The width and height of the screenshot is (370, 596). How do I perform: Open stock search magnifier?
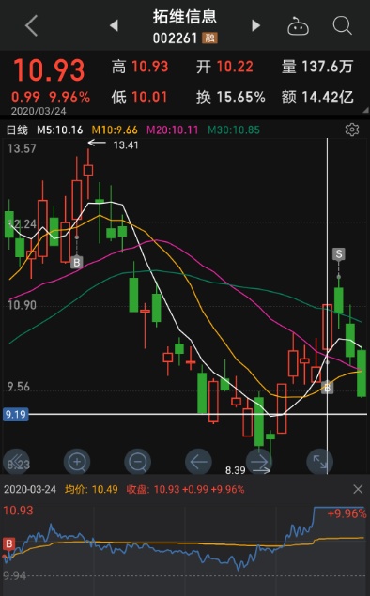pos(342,25)
